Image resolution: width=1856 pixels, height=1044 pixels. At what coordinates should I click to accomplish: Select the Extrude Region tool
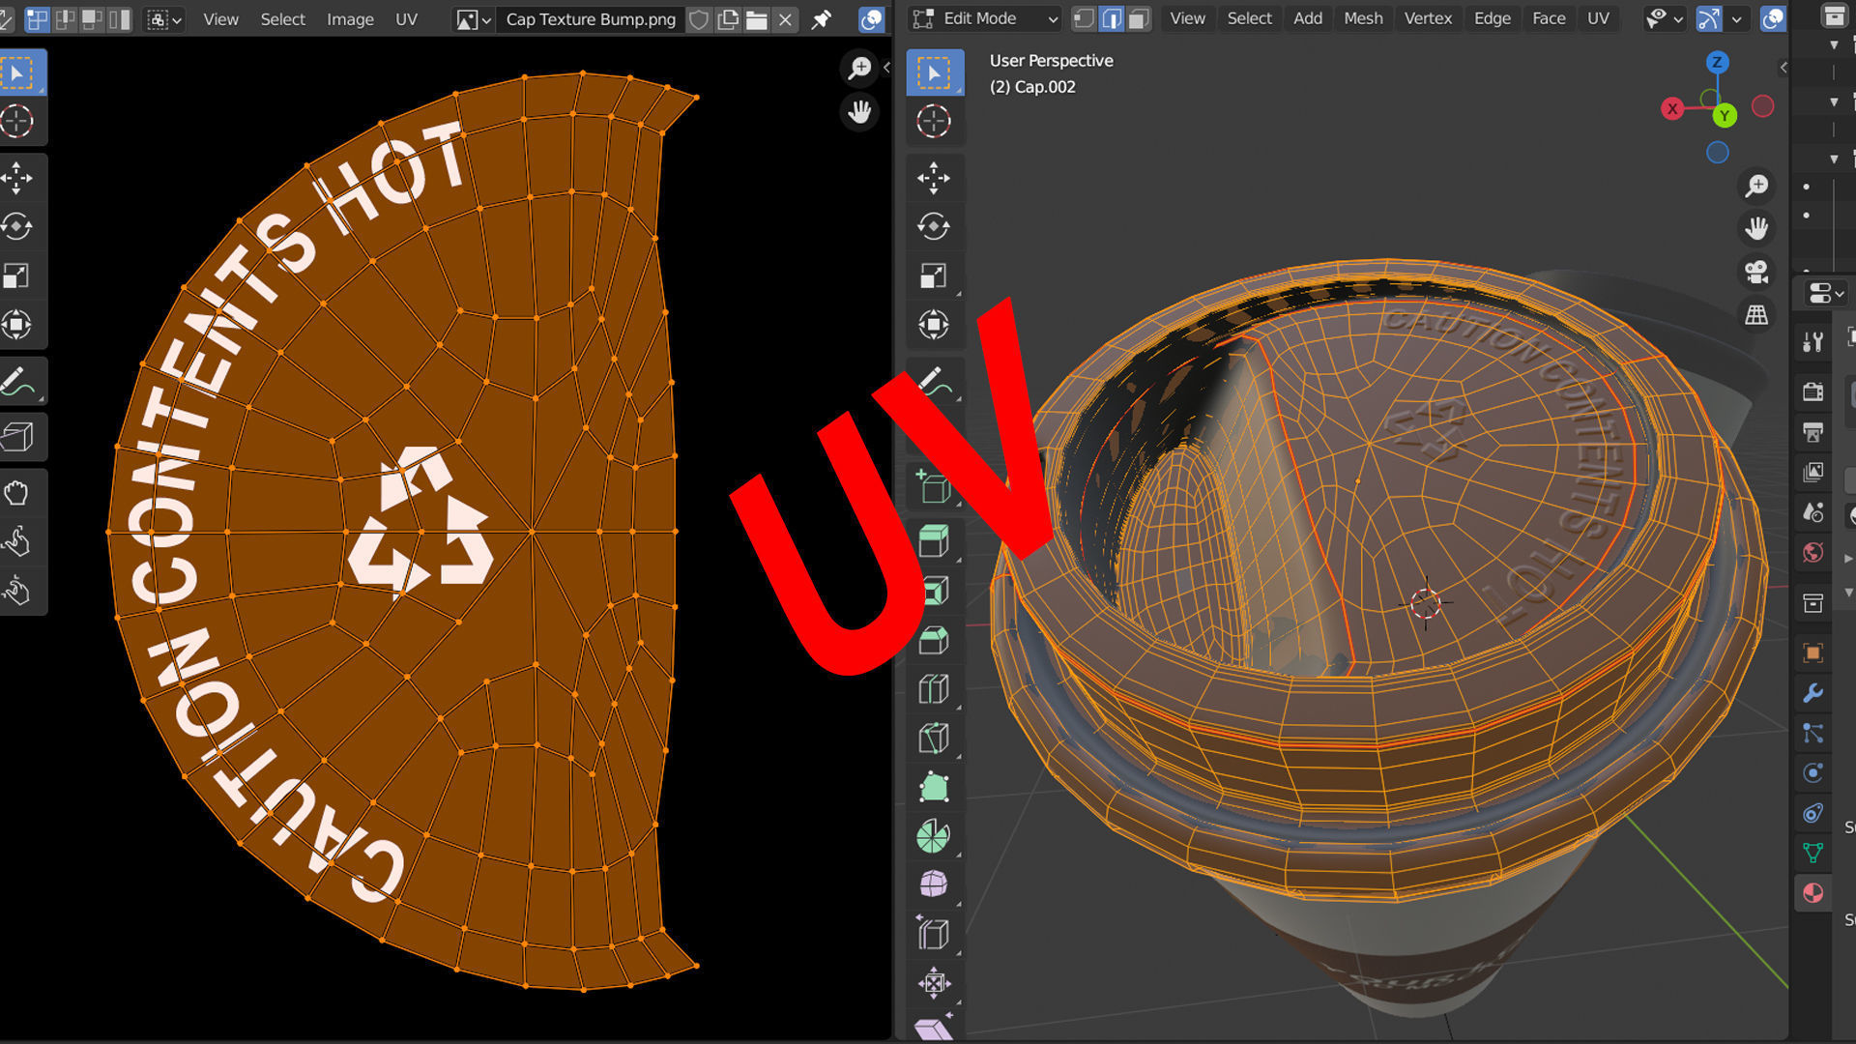(934, 541)
